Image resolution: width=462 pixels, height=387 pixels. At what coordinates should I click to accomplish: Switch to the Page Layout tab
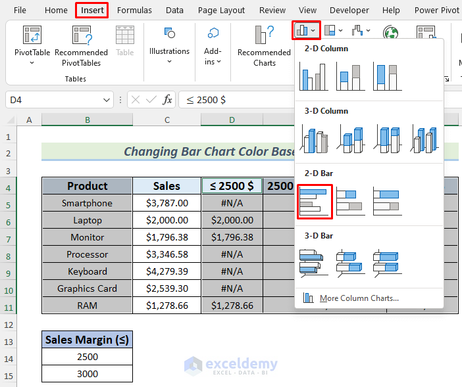[x=221, y=11]
